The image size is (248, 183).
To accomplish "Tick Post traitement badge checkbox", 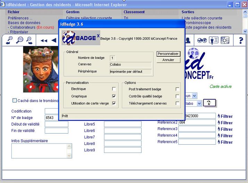I will click(x=177, y=89).
